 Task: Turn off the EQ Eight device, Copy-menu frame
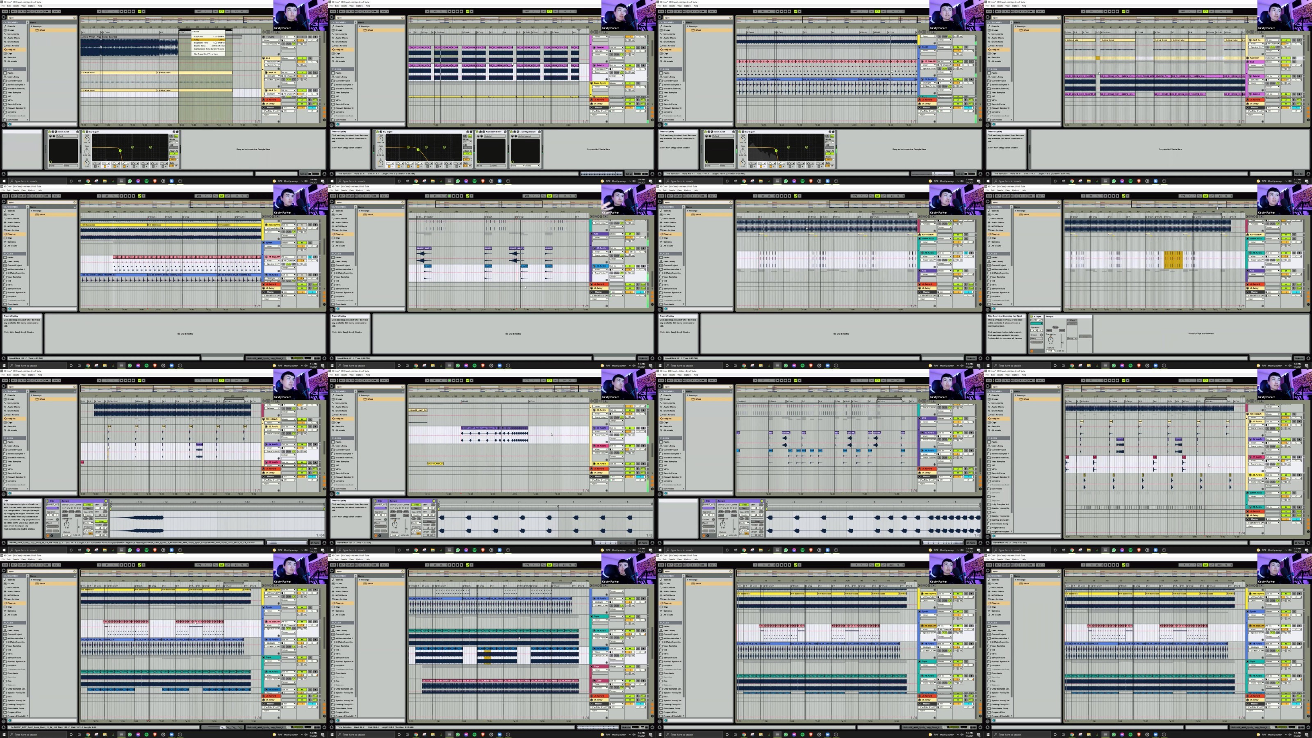pos(84,132)
